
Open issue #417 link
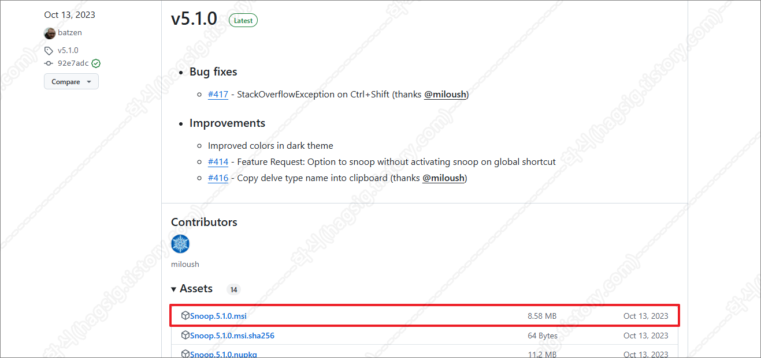(218, 95)
